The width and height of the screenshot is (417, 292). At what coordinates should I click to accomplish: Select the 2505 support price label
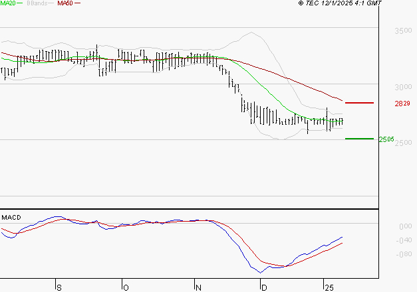(386, 139)
